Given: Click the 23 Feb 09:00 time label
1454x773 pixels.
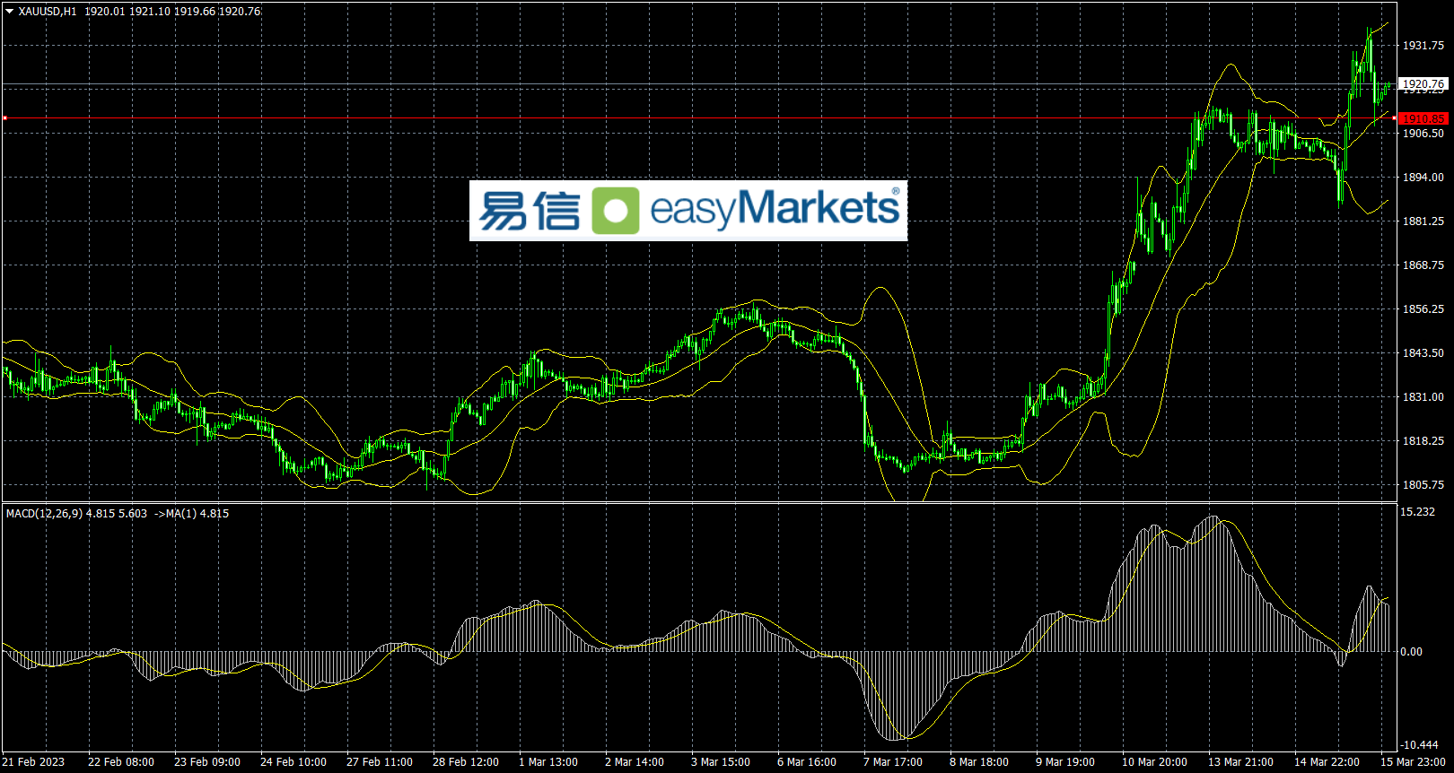Looking at the screenshot, I should 207,762.
